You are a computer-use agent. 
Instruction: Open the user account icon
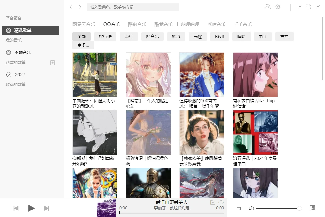pyautogui.click(x=268, y=7)
